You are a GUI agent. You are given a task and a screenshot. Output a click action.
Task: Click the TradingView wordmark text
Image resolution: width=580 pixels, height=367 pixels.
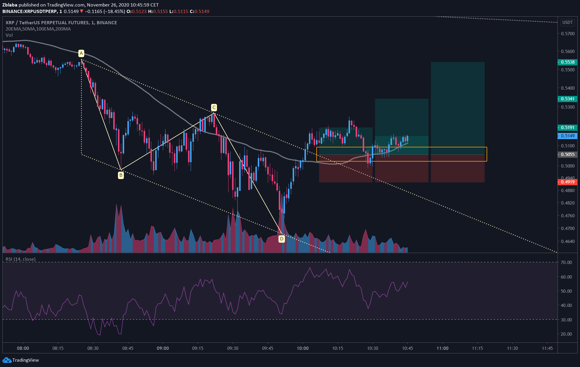[x=26, y=360]
